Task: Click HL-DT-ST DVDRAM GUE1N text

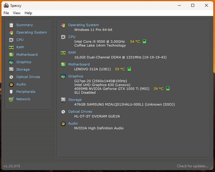Action: [x=97, y=116]
